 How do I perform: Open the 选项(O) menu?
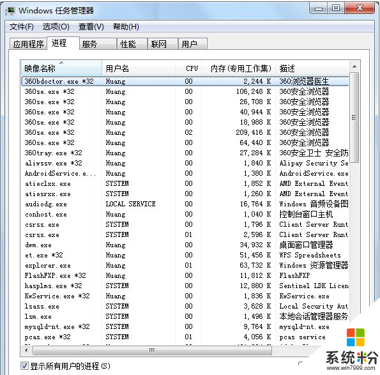[56, 27]
